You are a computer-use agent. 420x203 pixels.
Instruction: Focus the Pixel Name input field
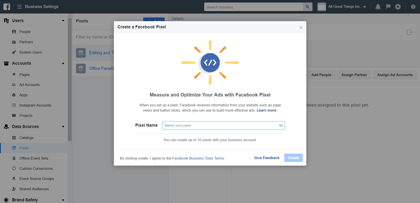coord(221,125)
